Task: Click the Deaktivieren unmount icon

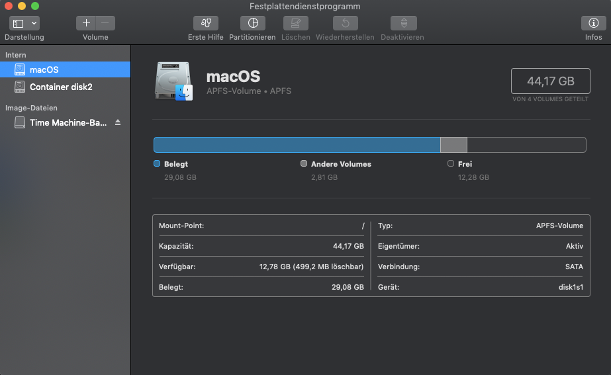Action: coord(402,23)
